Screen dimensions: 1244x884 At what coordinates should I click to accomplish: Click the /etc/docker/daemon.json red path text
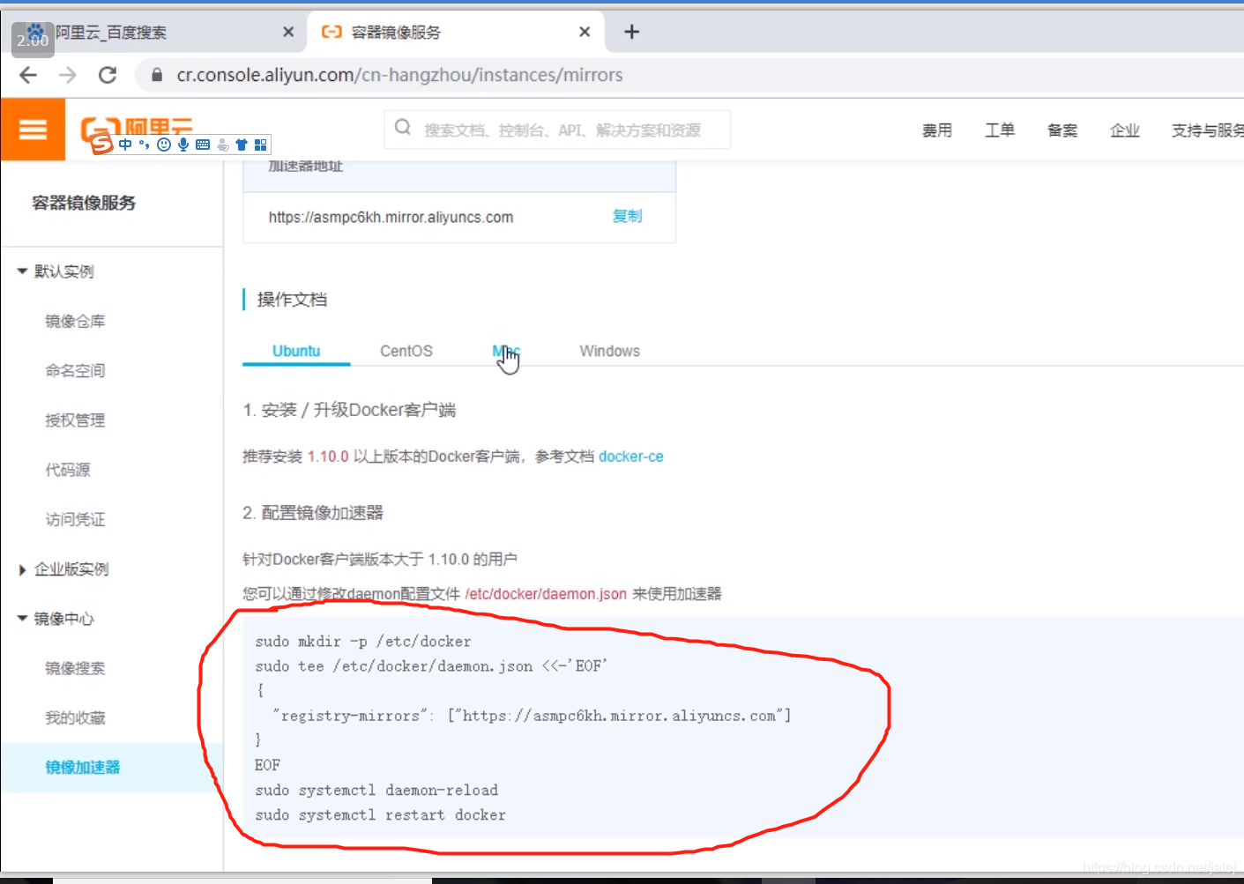pyautogui.click(x=546, y=594)
